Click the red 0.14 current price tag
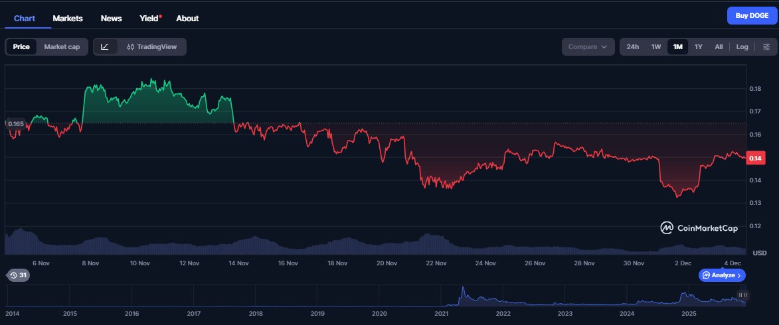This screenshot has width=779, height=325. pos(756,158)
